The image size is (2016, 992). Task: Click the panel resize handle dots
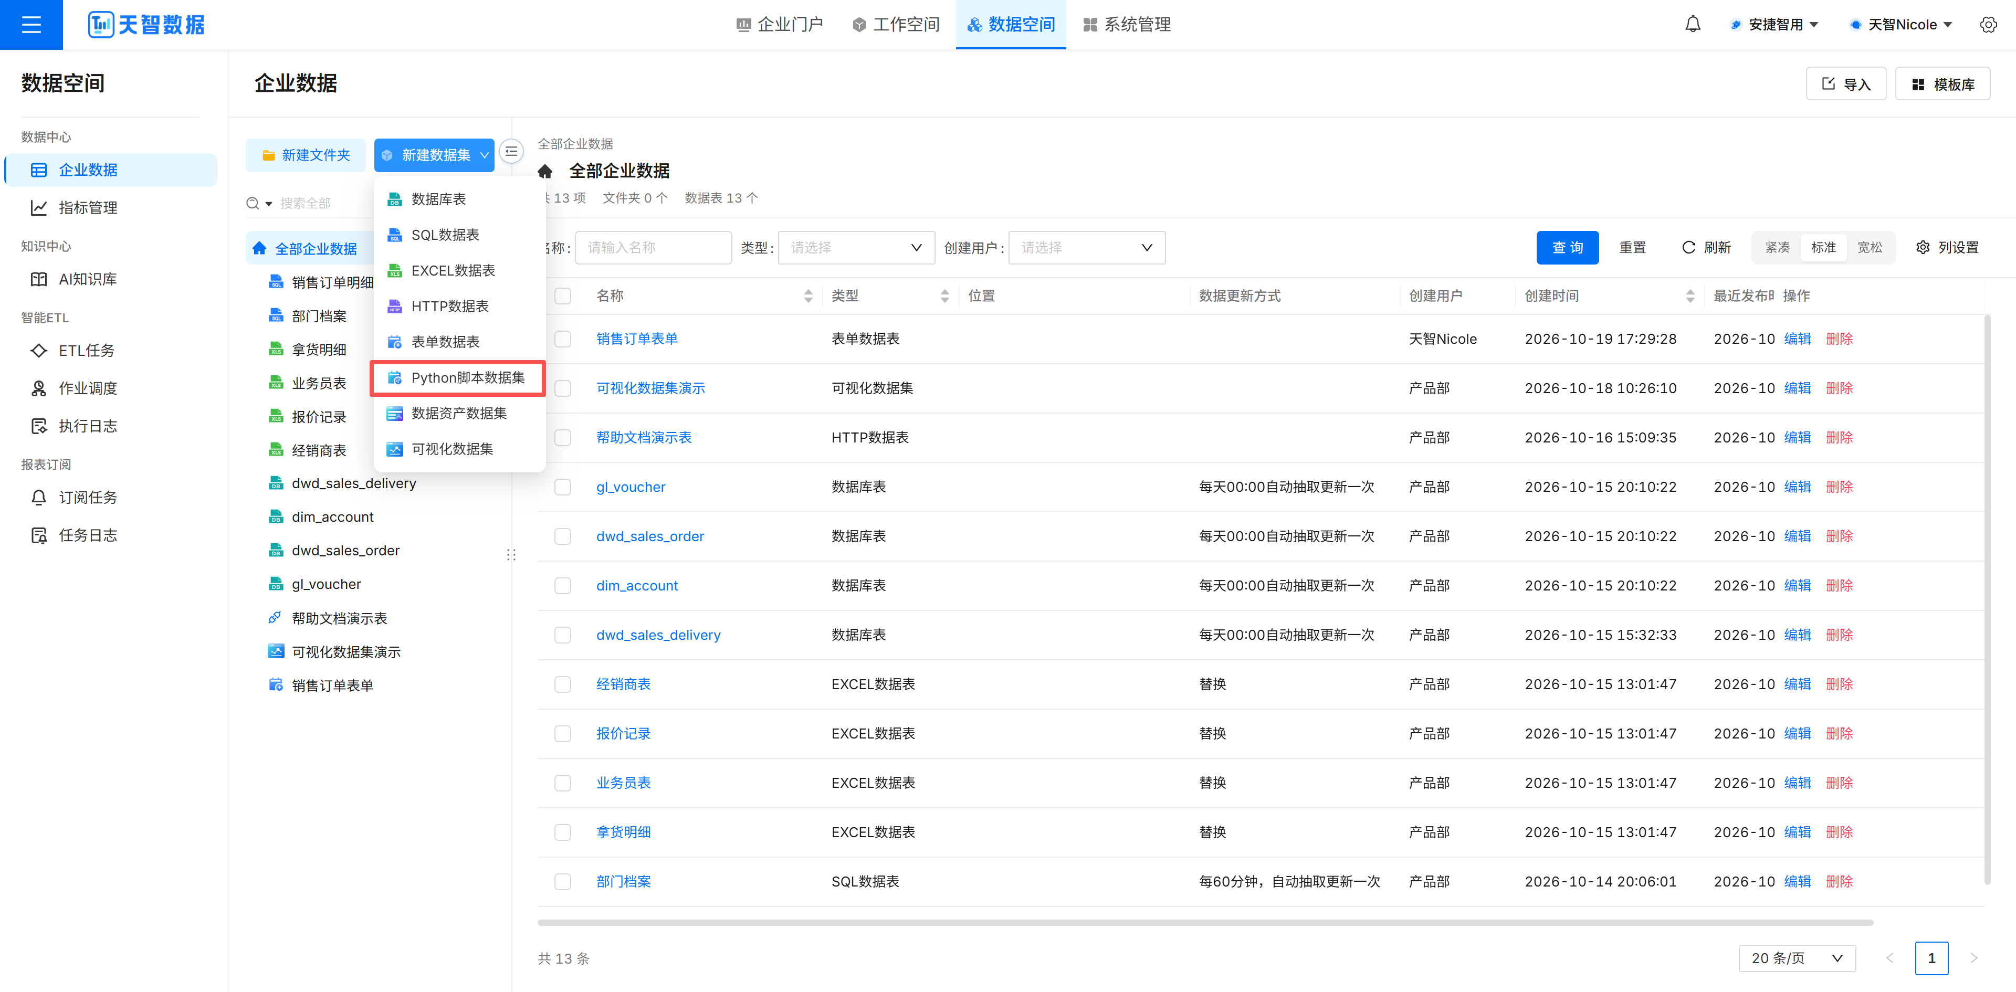[x=511, y=555]
